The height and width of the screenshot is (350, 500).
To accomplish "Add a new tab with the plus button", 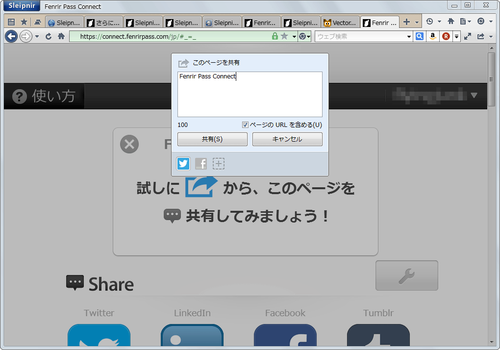I will click(x=406, y=22).
